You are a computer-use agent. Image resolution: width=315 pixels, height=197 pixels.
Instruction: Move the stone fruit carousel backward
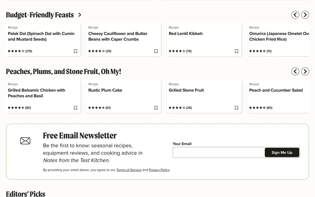(x=295, y=71)
